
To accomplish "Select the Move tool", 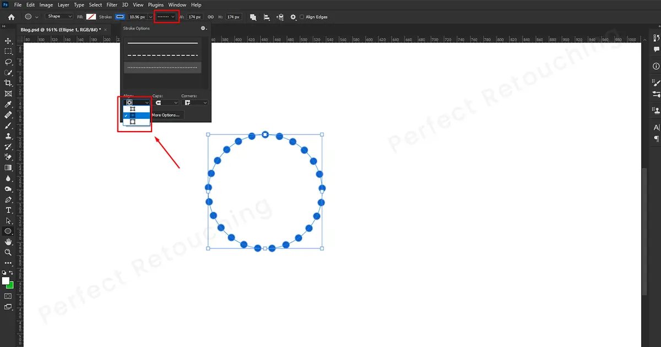I will point(8,41).
